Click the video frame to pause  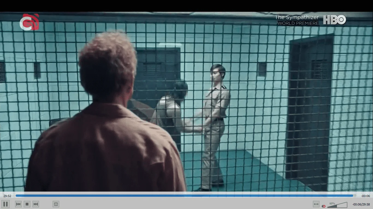(x=187, y=102)
